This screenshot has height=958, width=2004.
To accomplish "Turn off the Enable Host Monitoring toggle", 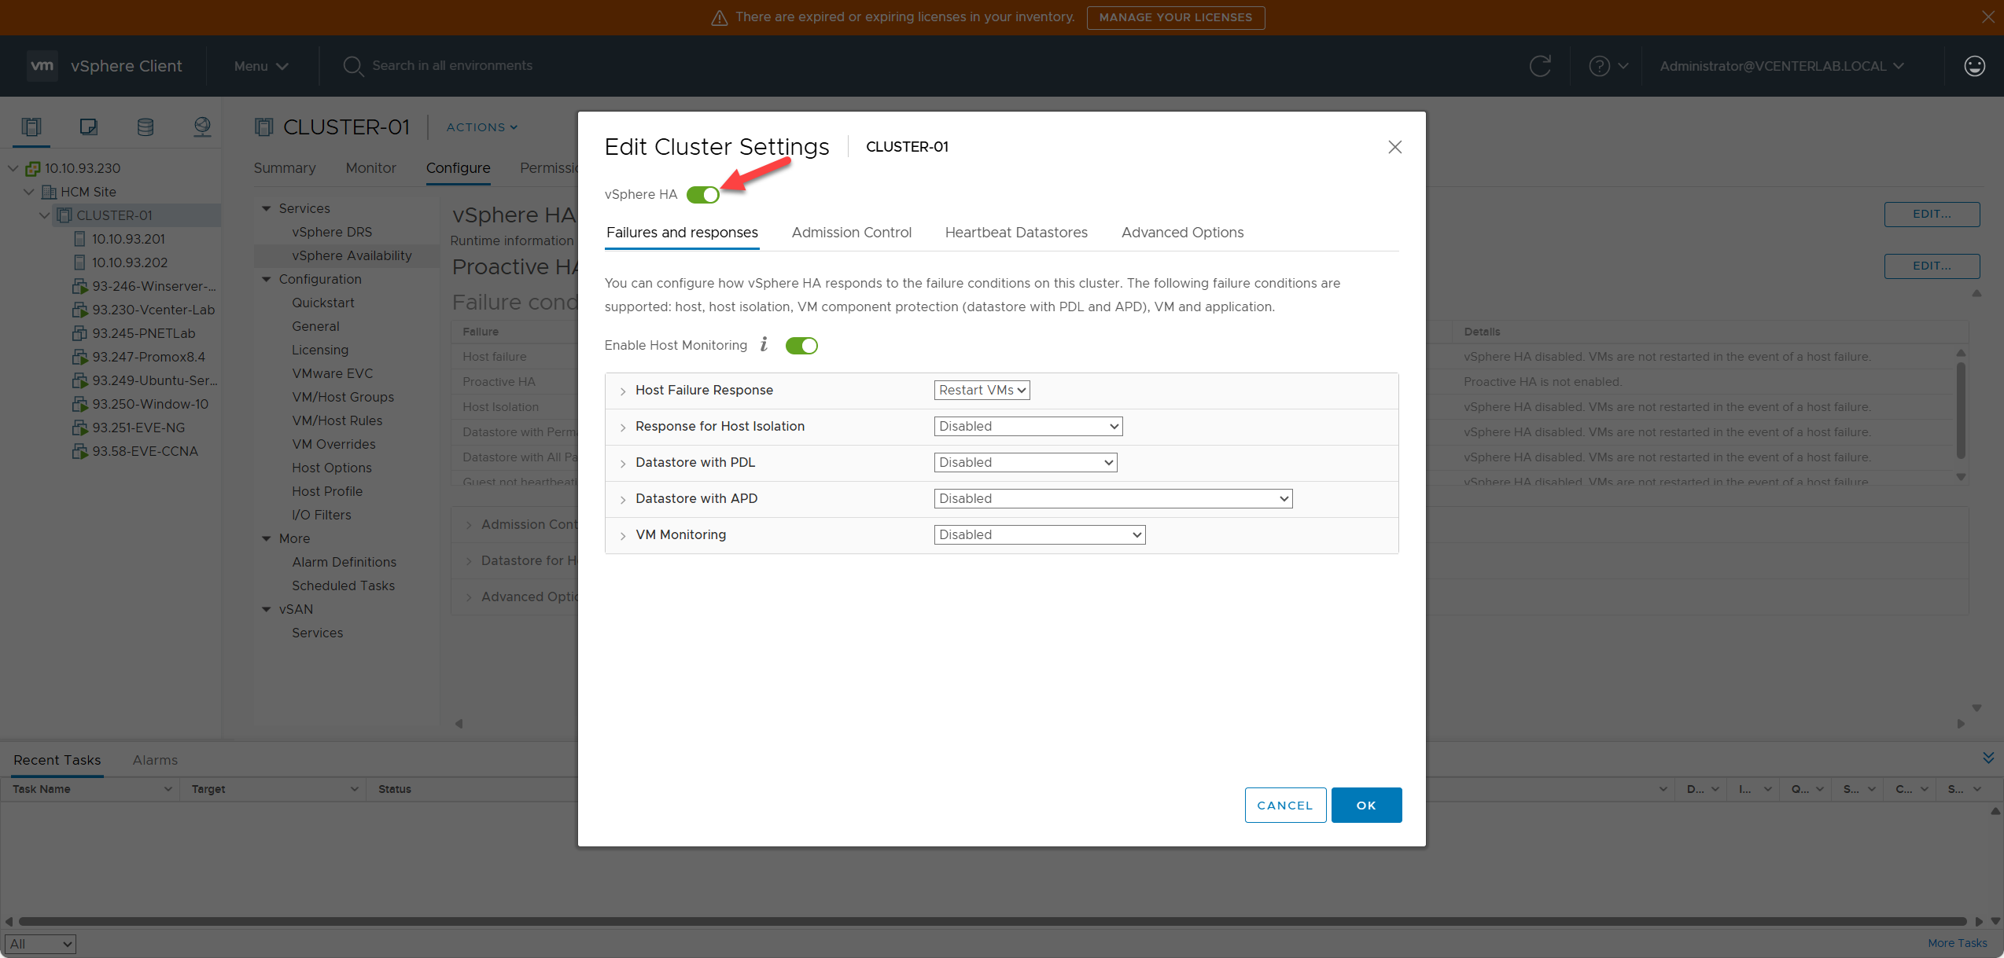I will (x=801, y=345).
